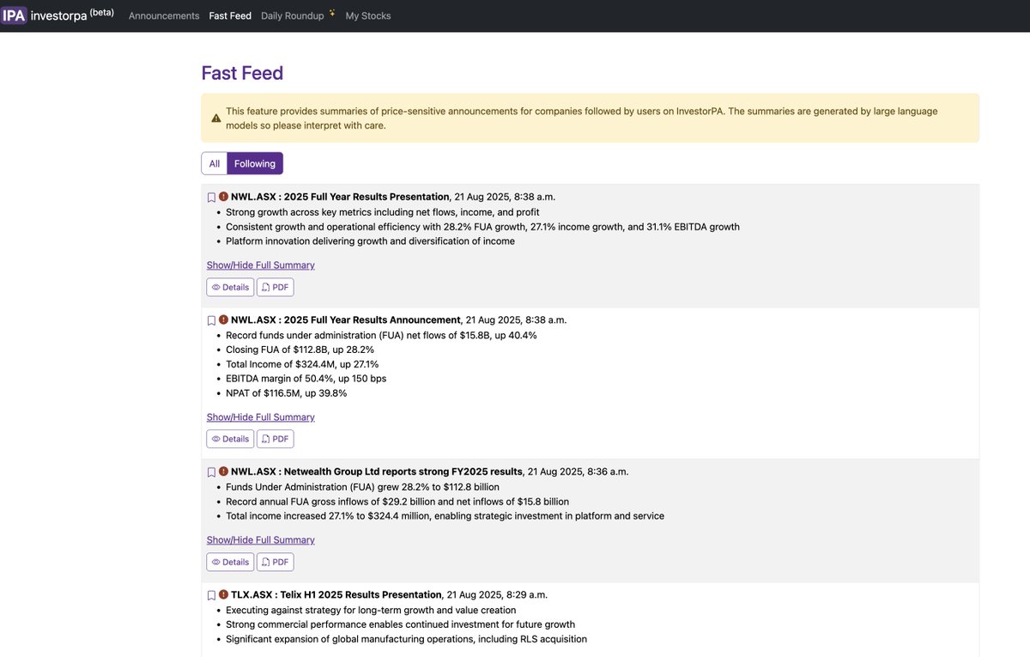This screenshot has width=1030, height=657.
Task: Toggle full summary for Netwealth FY2025 results
Action: point(261,540)
